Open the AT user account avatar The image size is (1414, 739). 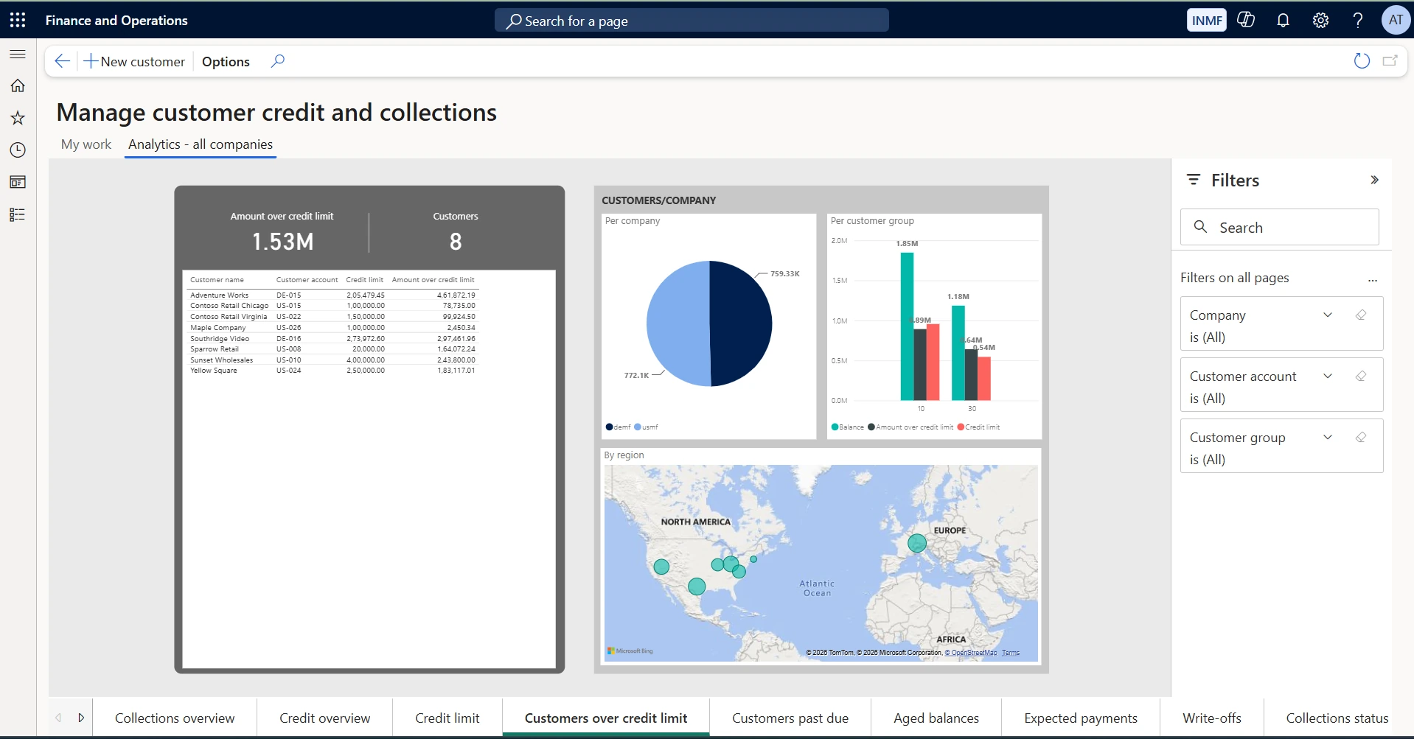pyautogui.click(x=1396, y=20)
